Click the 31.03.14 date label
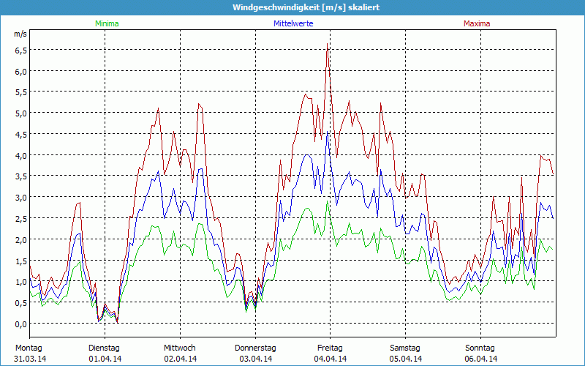The width and height of the screenshot is (585, 366). [30, 359]
